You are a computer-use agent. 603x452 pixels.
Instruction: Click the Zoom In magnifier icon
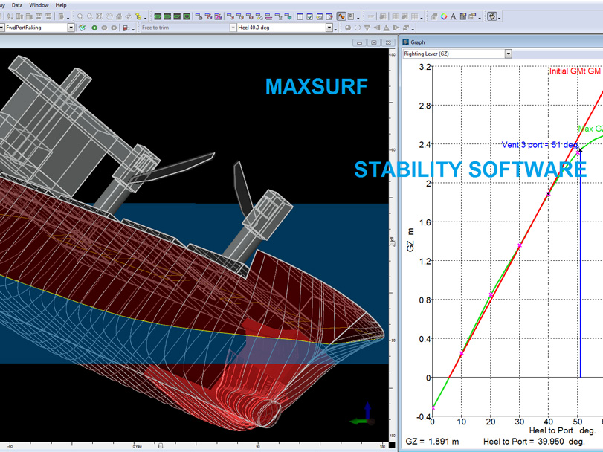[80, 16]
